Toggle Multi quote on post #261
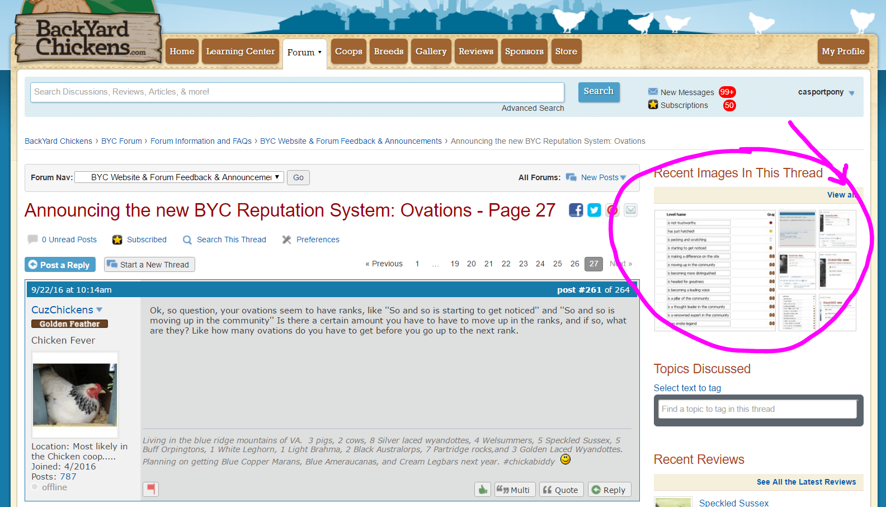 click(514, 490)
